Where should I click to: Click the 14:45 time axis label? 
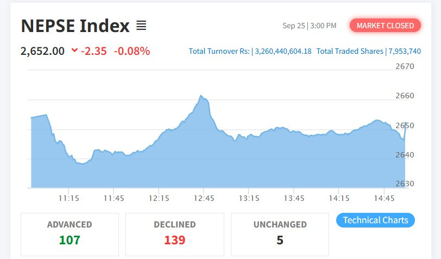coord(385,198)
